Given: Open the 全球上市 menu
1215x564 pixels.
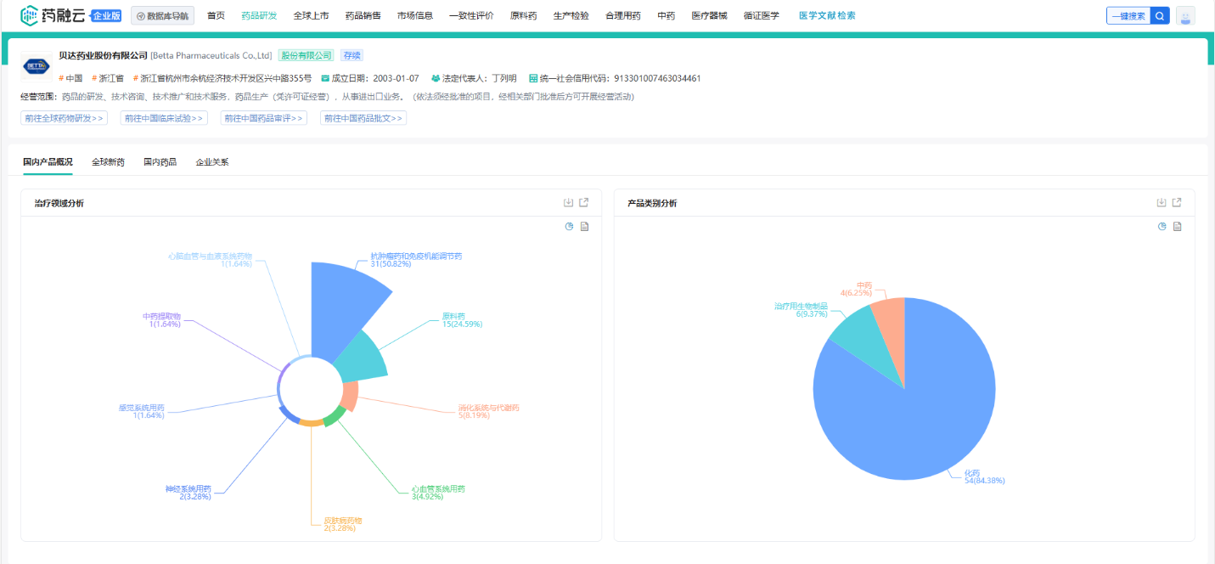Looking at the screenshot, I should (x=311, y=15).
